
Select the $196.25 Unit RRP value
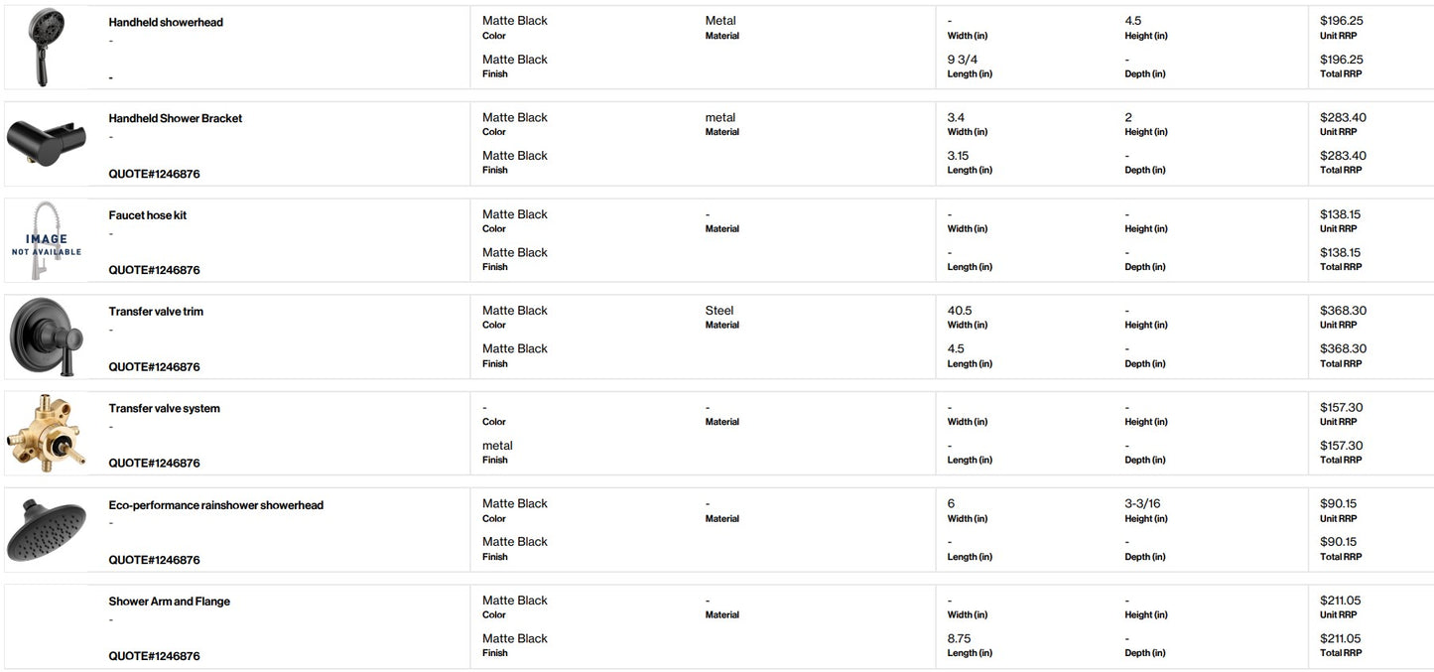coord(1342,21)
